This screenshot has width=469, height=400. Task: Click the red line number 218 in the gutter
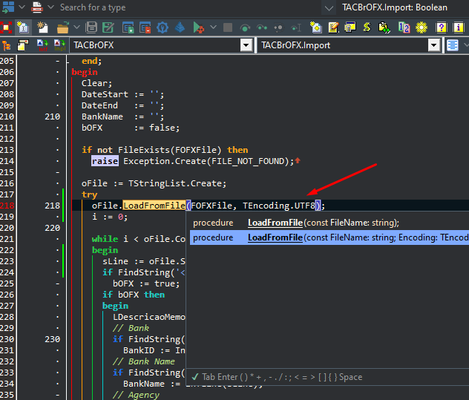click(x=7, y=206)
